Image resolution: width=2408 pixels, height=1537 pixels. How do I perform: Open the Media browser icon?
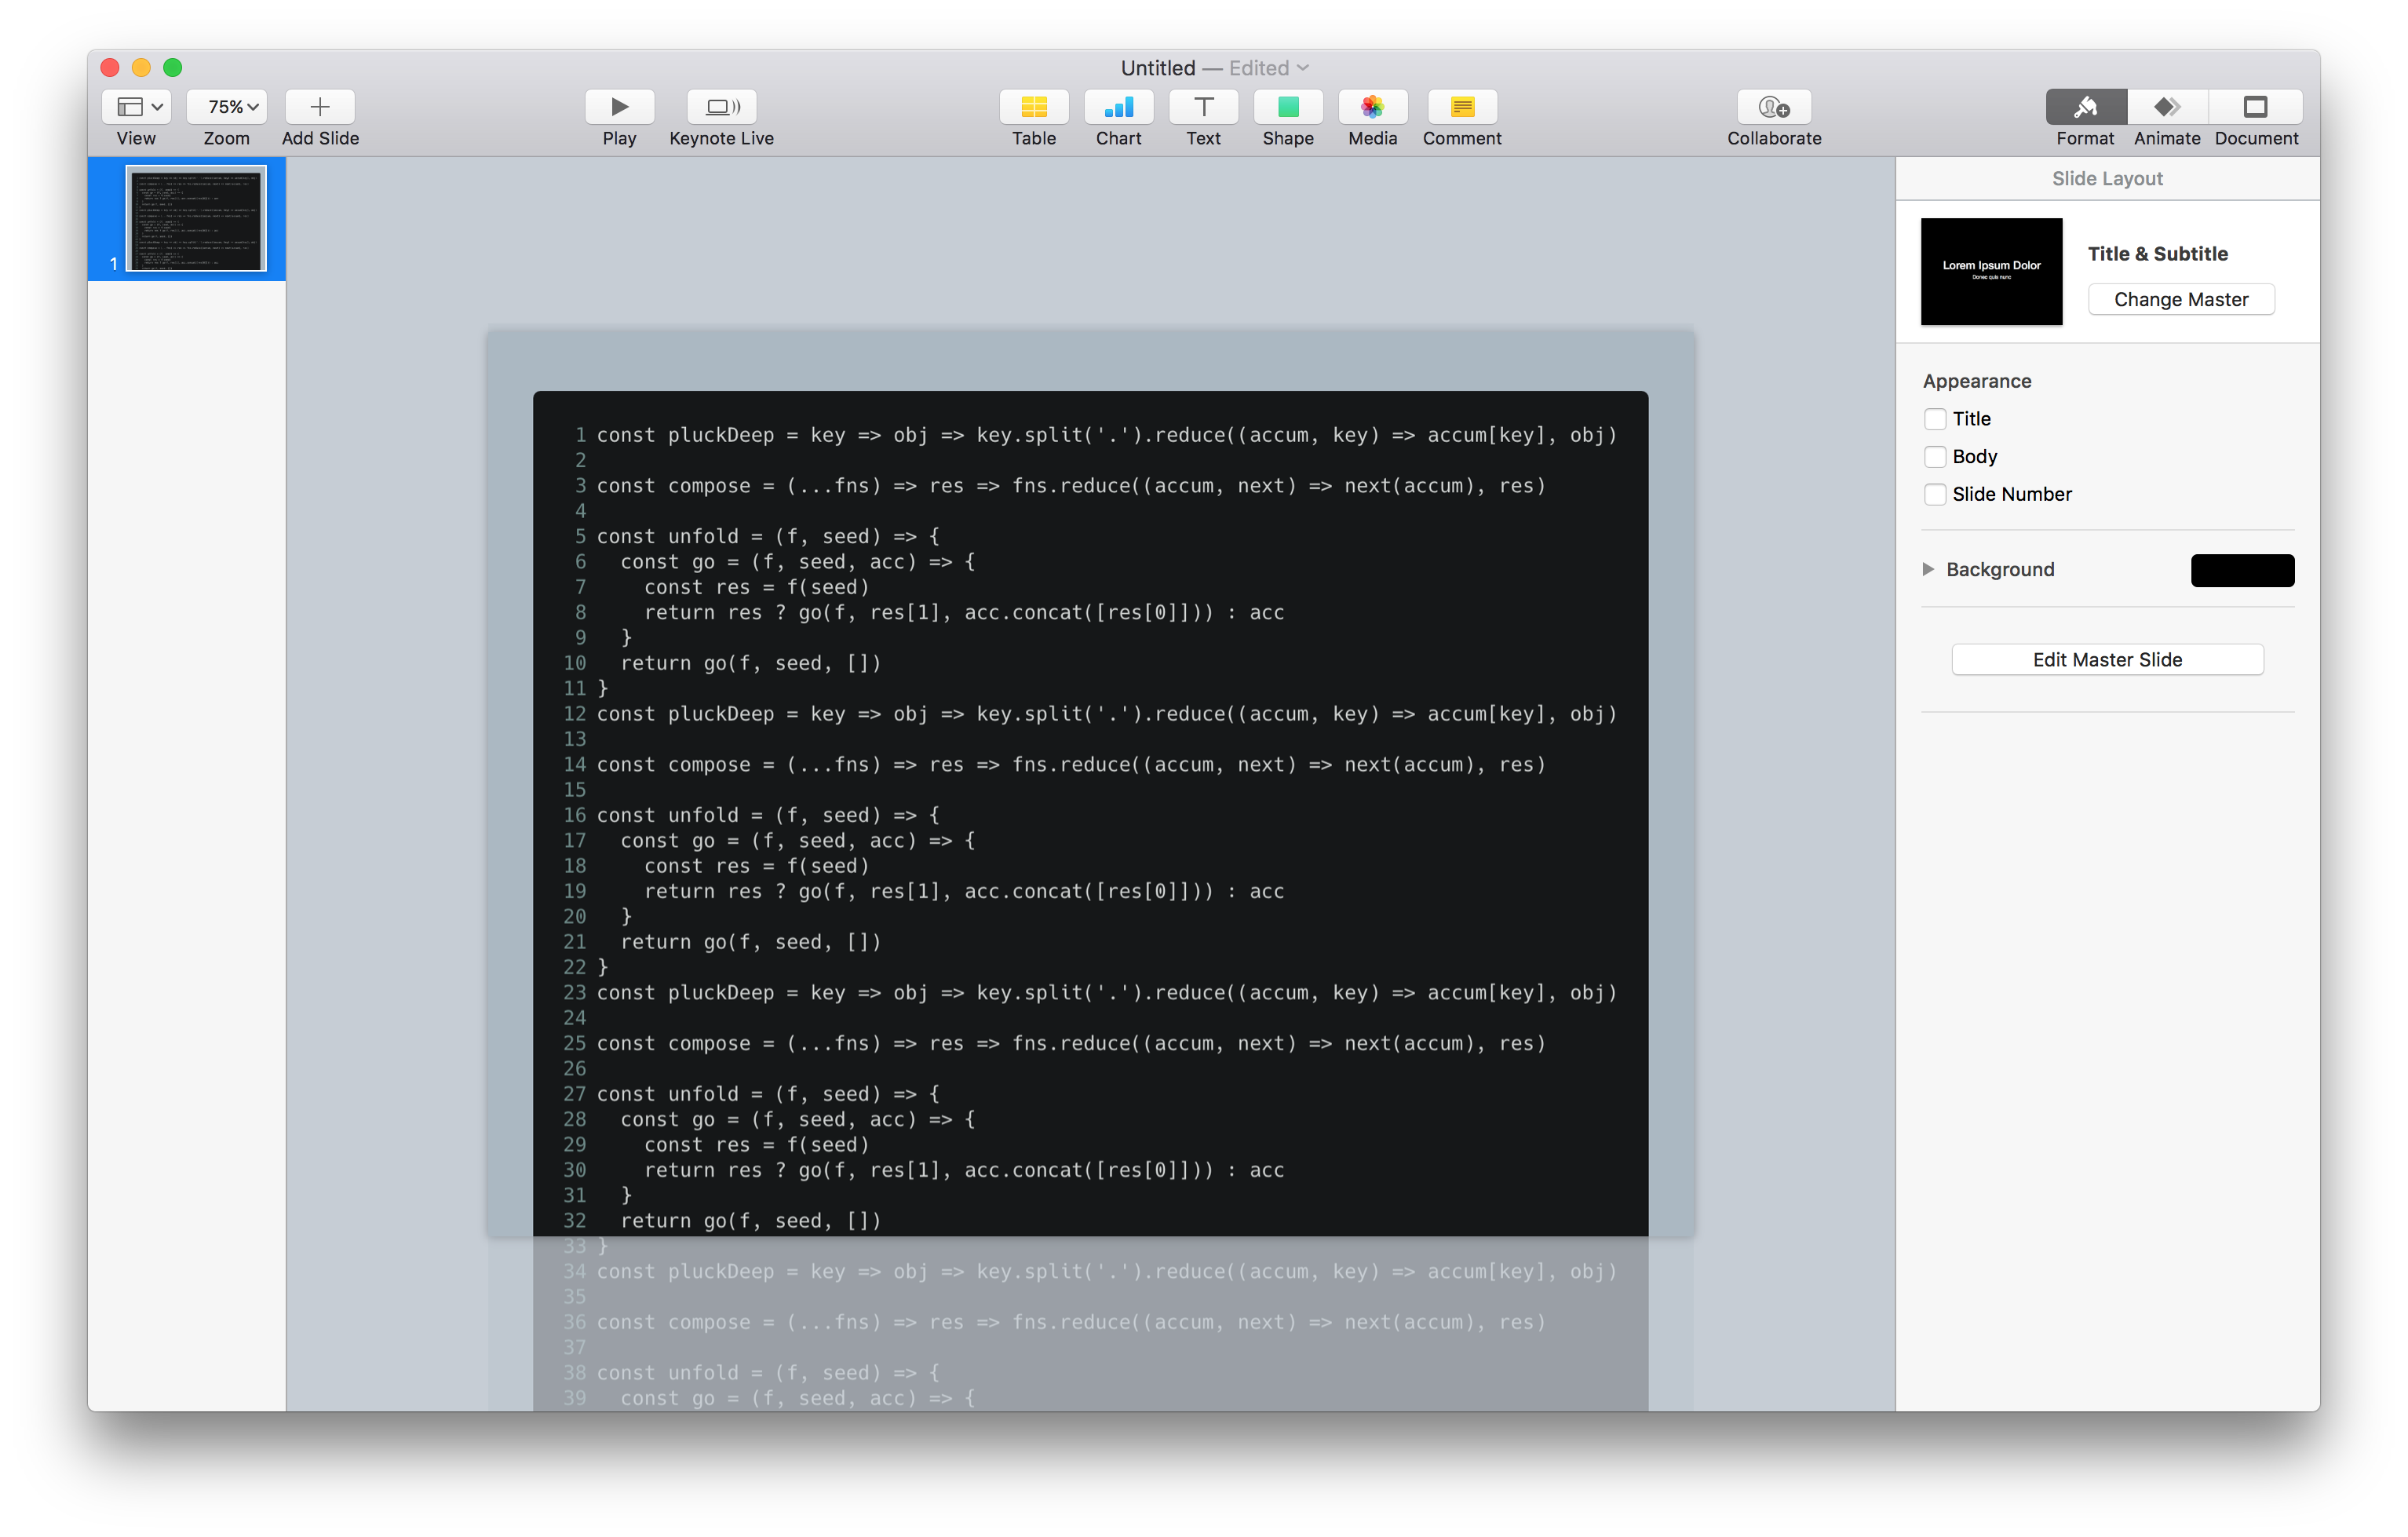[1372, 107]
